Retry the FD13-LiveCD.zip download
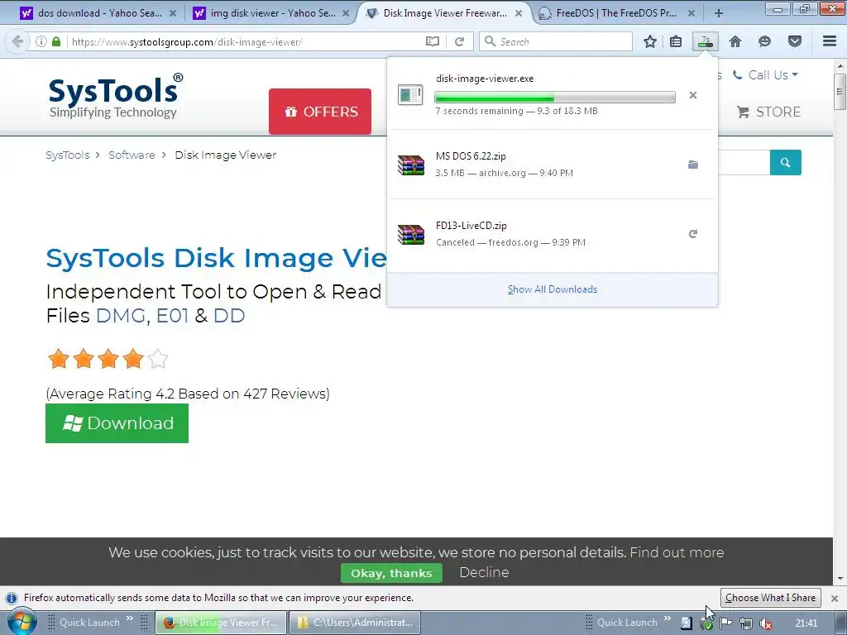 (693, 234)
